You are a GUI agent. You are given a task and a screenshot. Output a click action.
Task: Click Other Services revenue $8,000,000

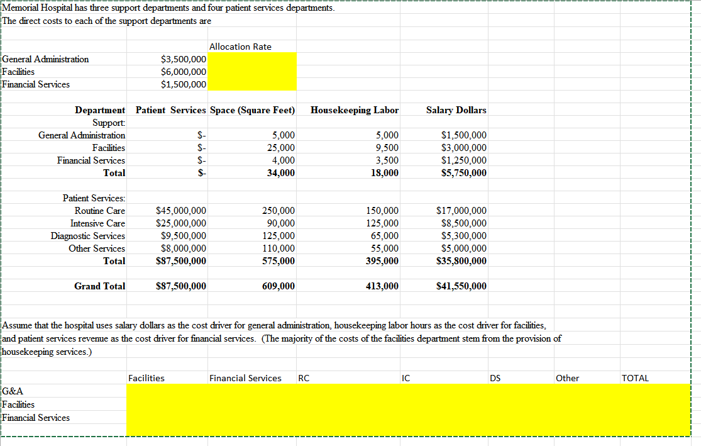coord(184,248)
